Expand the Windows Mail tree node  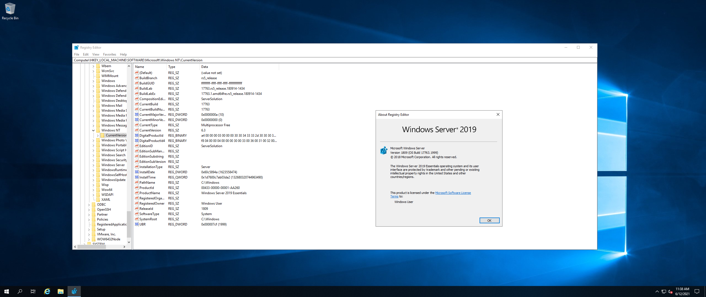point(93,106)
